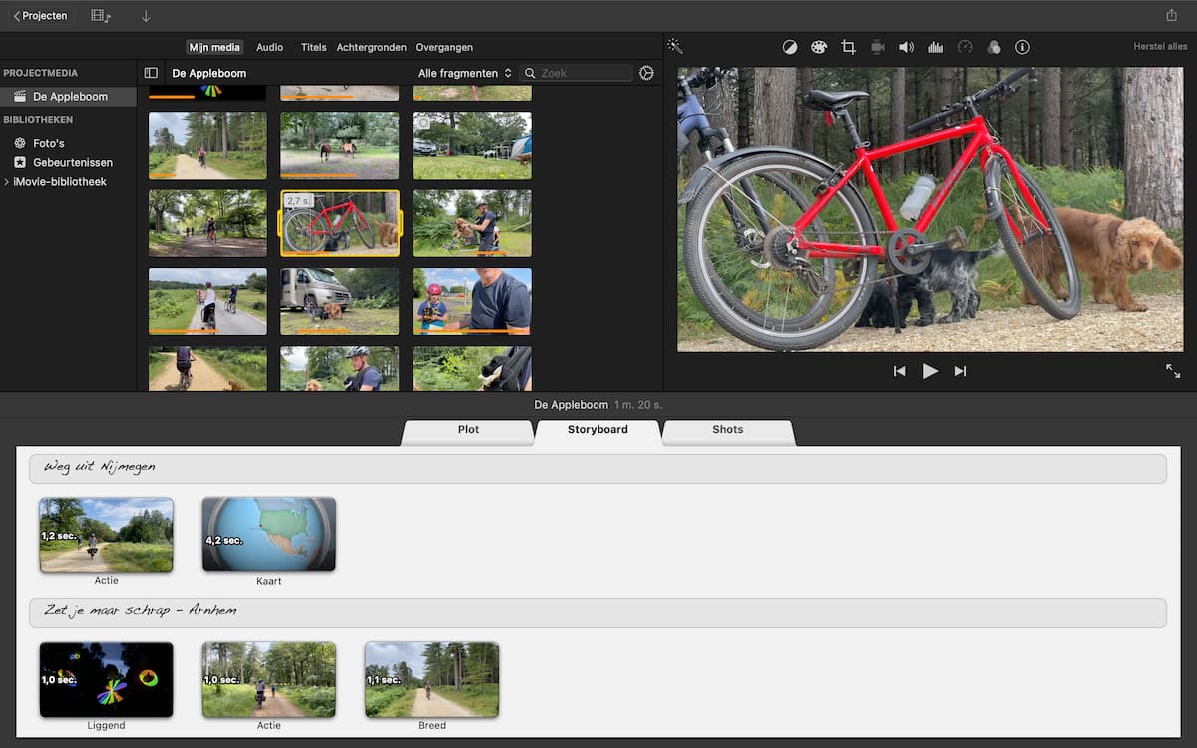Open the clip speed controls
The height and width of the screenshot is (748, 1197).
click(965, 46)
